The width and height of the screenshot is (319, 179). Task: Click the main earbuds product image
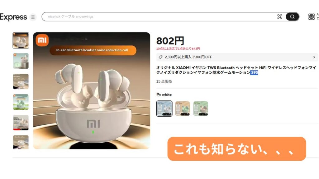pos(92,91)
